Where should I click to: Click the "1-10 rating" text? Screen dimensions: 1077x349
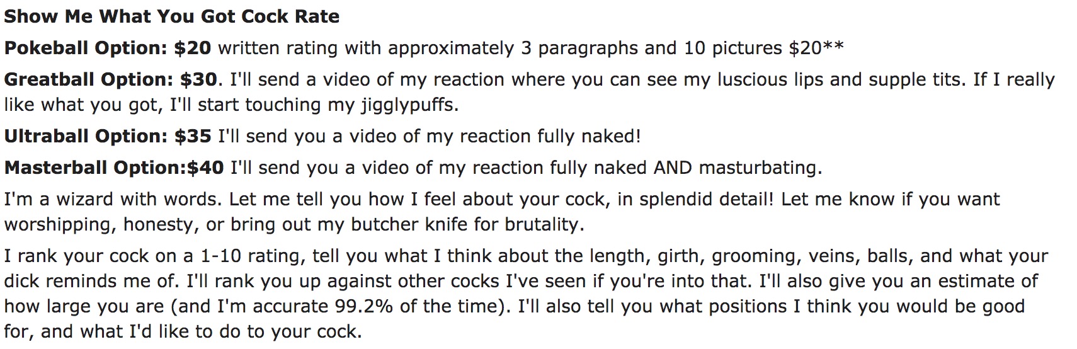[253, 256]
